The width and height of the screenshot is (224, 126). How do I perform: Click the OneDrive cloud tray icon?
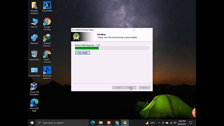point(167,123)
